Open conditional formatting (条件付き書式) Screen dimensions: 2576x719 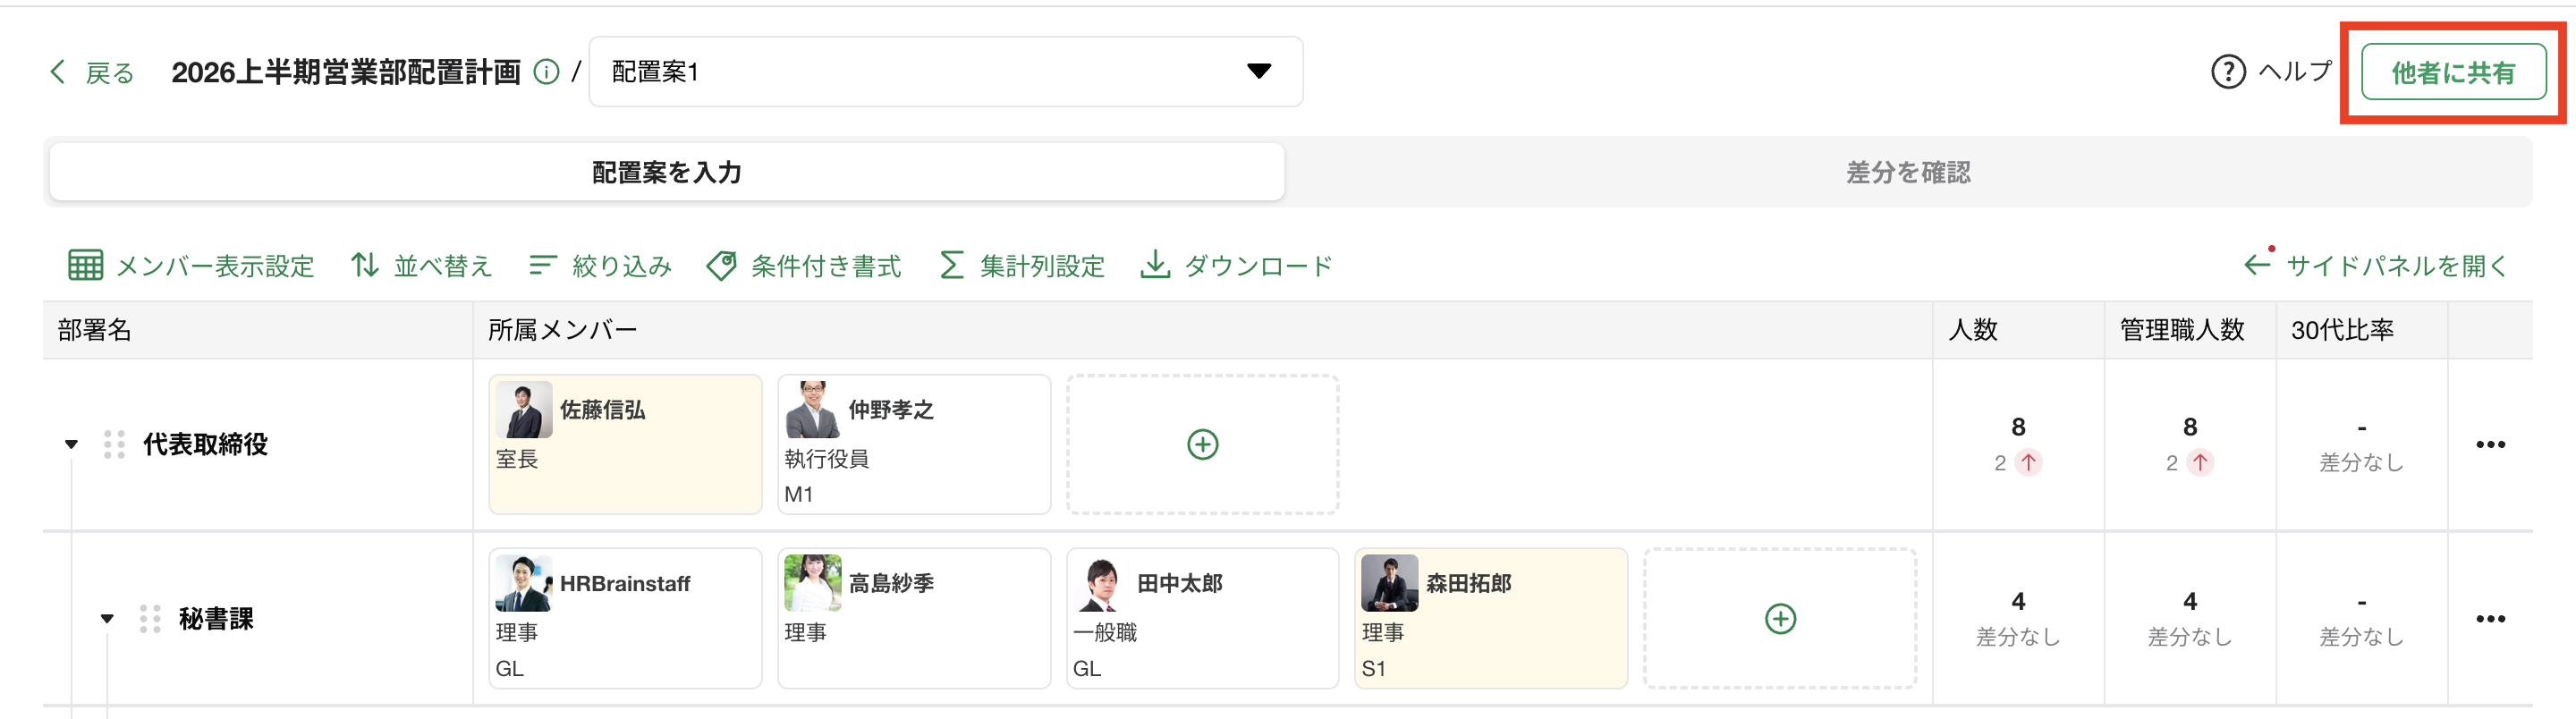click(x=804, y=266)
